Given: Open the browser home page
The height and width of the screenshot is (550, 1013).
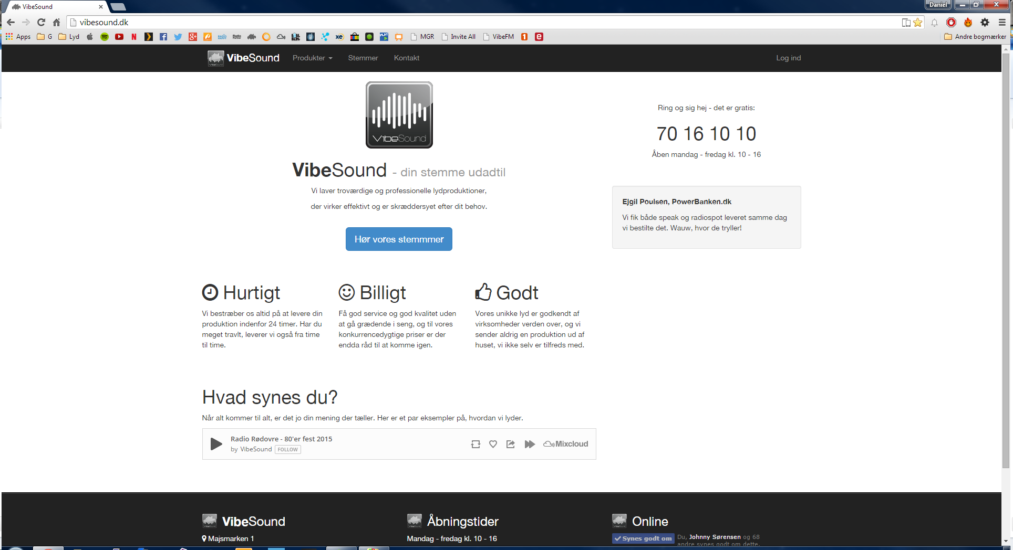Looking at the screenshot, I should pos(56,22).
